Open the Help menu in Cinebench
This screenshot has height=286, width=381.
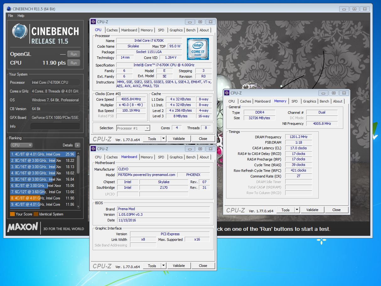tap(21, 16)
